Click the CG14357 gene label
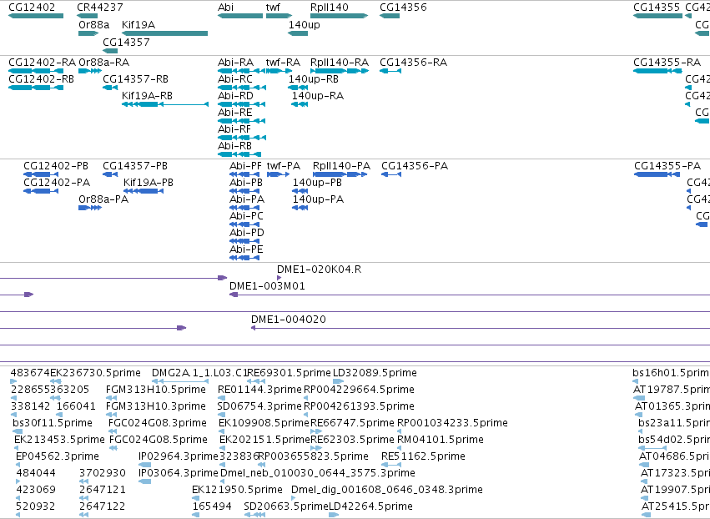Screen dimensions: 710x519 [126, 42]
